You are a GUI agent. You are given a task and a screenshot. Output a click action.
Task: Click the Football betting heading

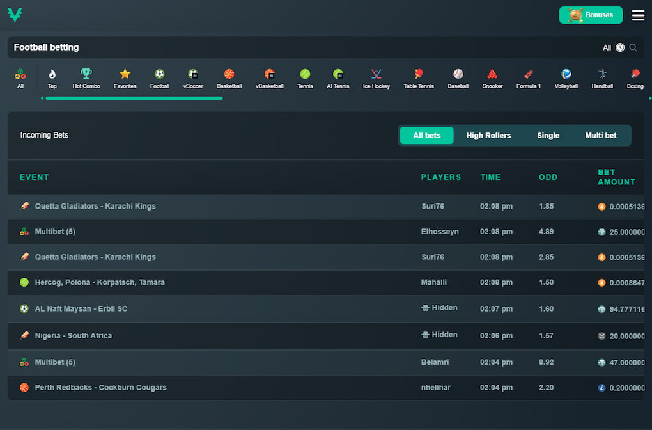point(46,47)
